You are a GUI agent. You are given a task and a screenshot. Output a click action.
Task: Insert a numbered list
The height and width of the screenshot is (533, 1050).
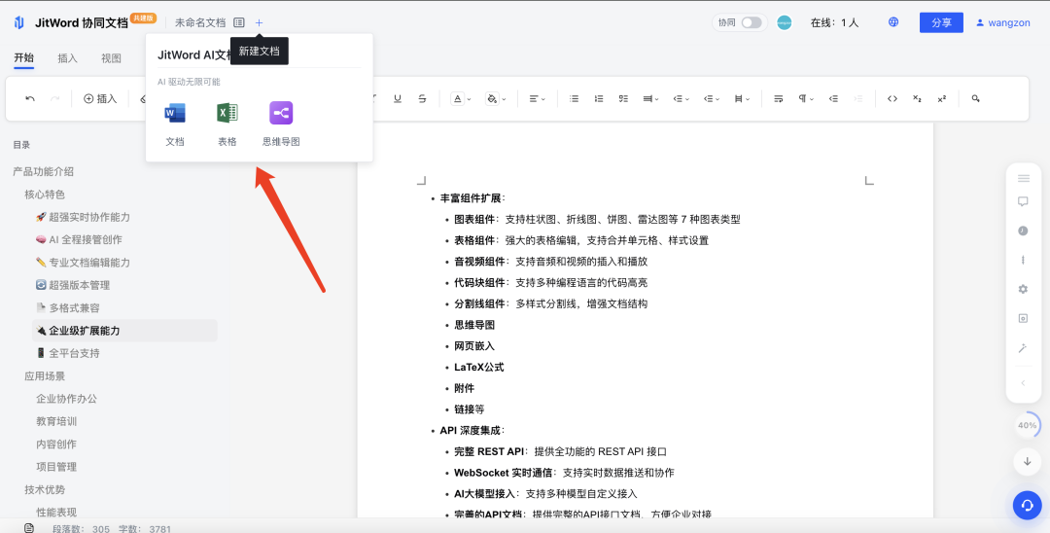coord(599,98)
